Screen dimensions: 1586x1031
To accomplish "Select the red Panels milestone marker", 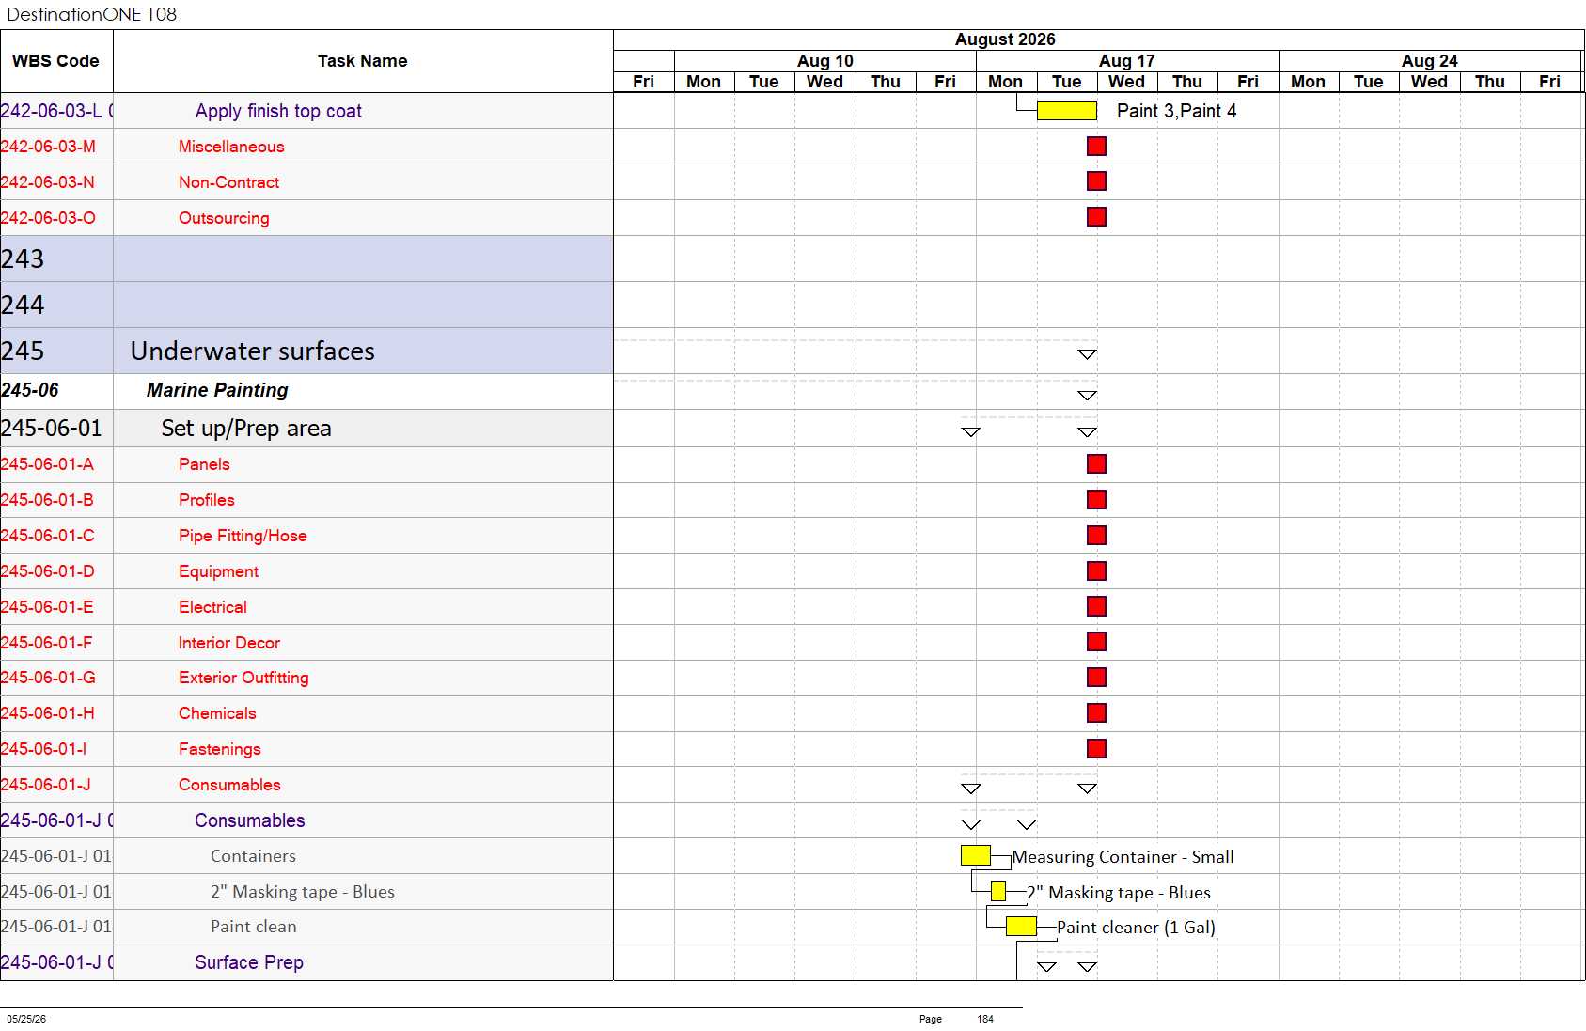I will 1096,463.
